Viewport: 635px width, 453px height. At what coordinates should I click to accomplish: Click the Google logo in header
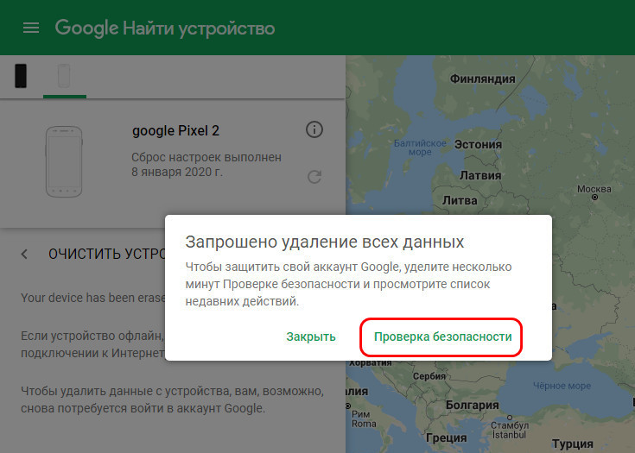coord(86,28)
